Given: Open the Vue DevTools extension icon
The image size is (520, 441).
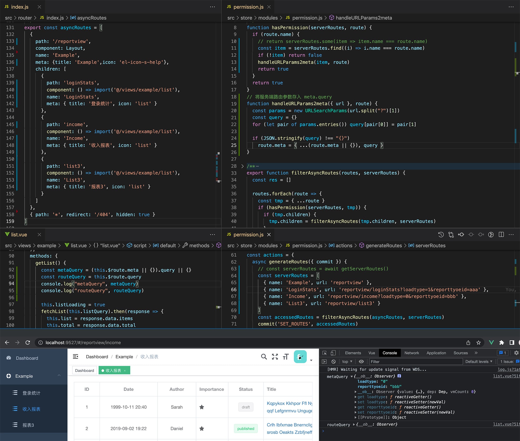Looking at the screenshot, I should [491, 342].
